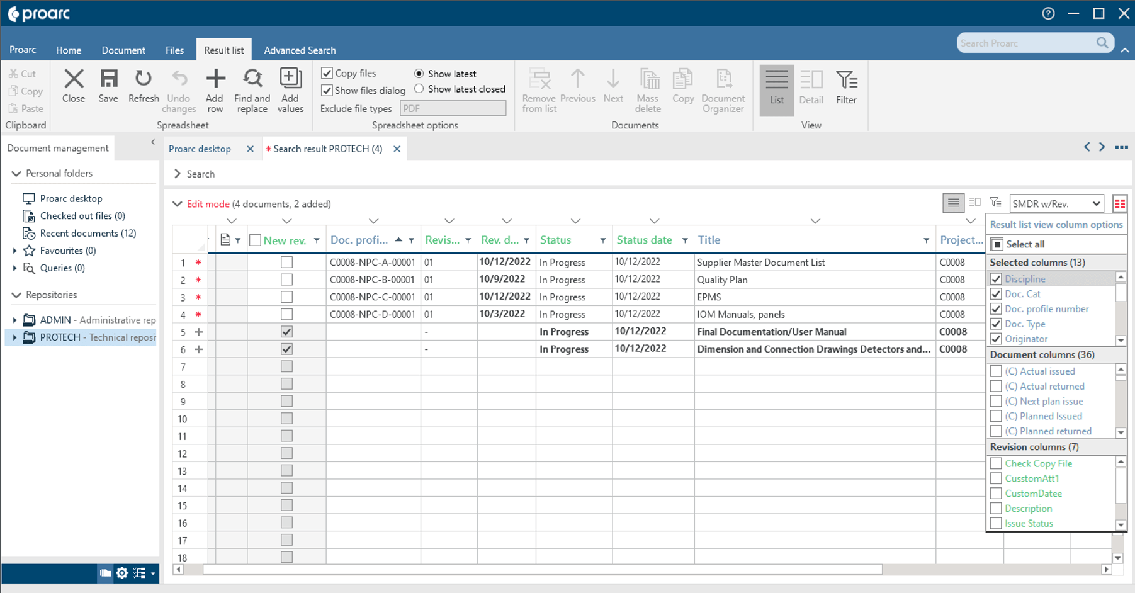Click the Add values icon
The width and height of the screenshot is (1135, 593).
pos(290,78)
